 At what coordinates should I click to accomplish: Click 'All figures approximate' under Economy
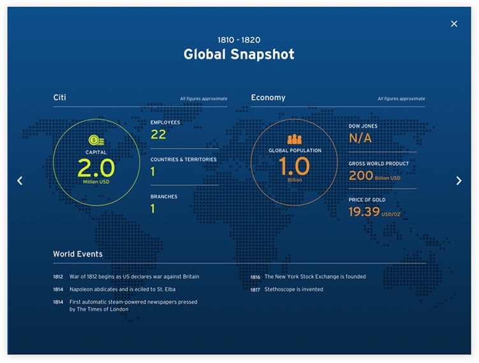(401, 99)
